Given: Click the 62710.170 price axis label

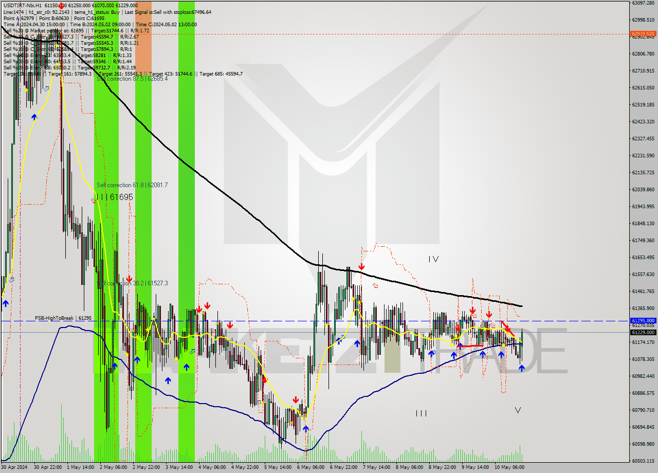Looking at the screenshot, I should tap(643, 70).
